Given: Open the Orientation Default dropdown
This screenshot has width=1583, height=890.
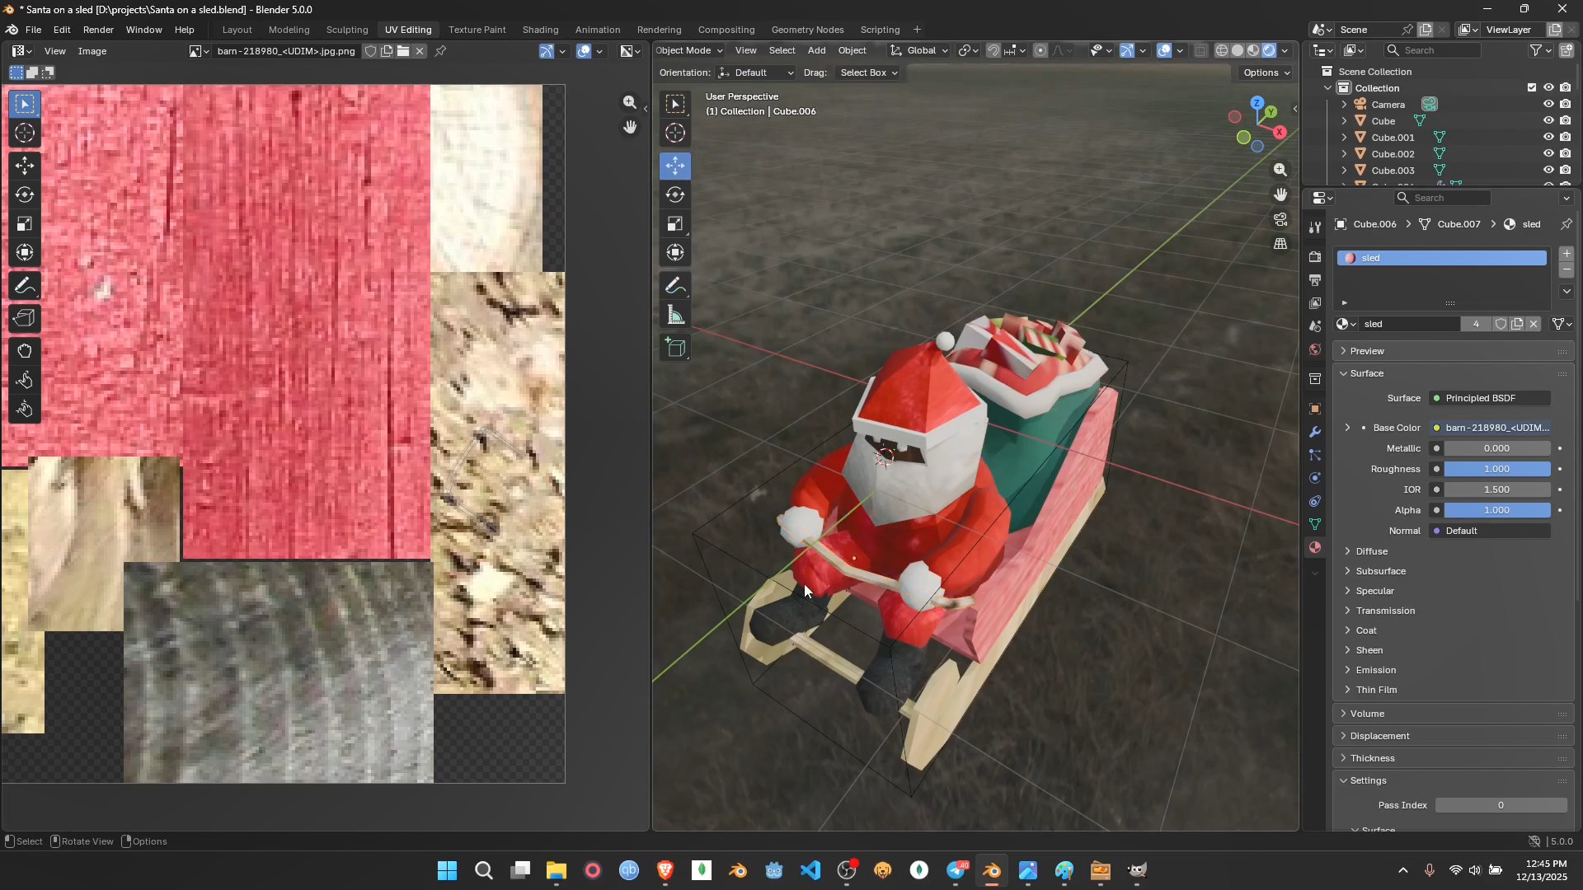Looking at the screenshot, I should pyautogui.click(x=756, y=73).
